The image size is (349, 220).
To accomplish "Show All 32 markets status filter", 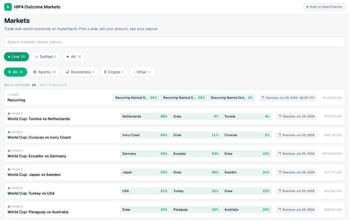I will click(74, 57).
